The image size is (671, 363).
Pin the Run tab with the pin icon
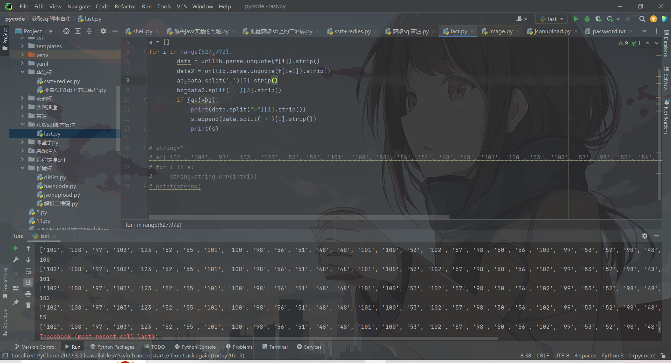point(15,303)
